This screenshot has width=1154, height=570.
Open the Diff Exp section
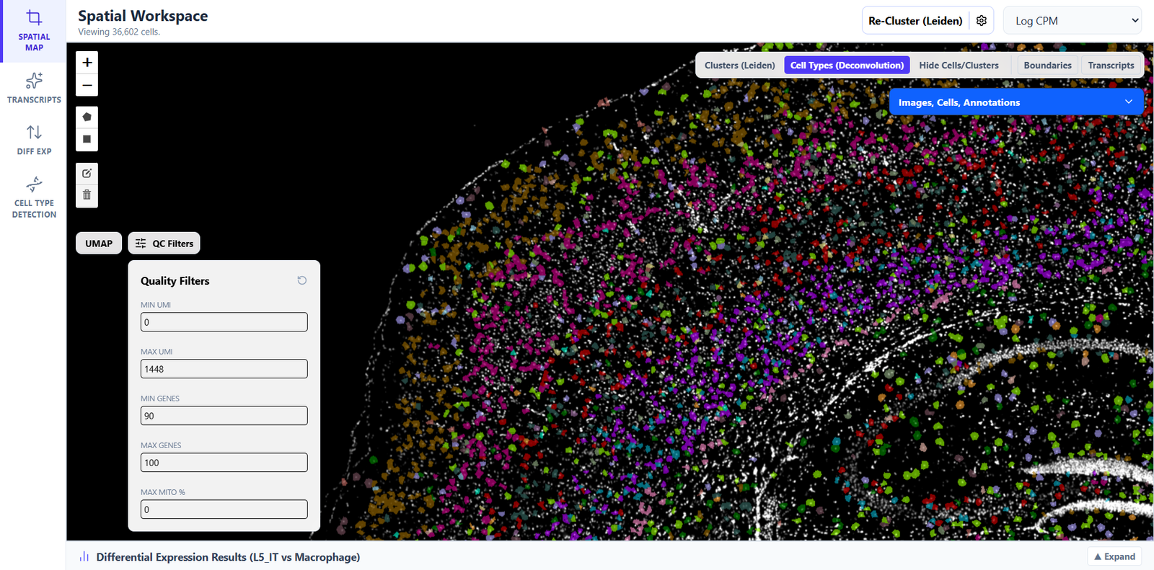pyautogui.click(x=34, y=141)
